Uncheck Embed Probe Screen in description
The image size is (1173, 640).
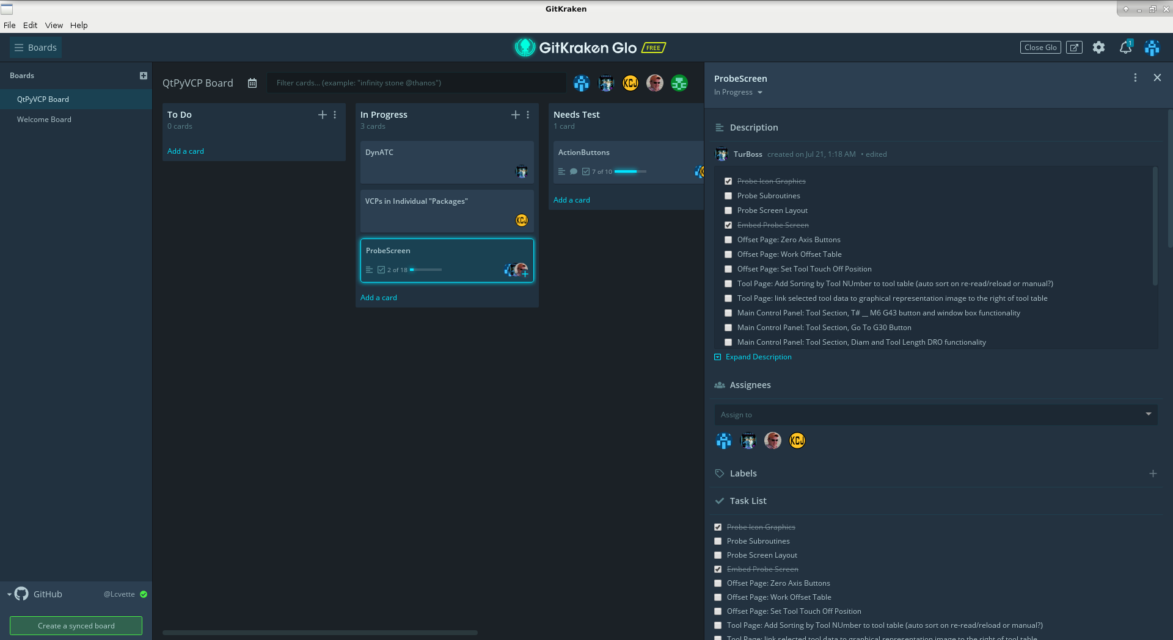tap(728, 225)
